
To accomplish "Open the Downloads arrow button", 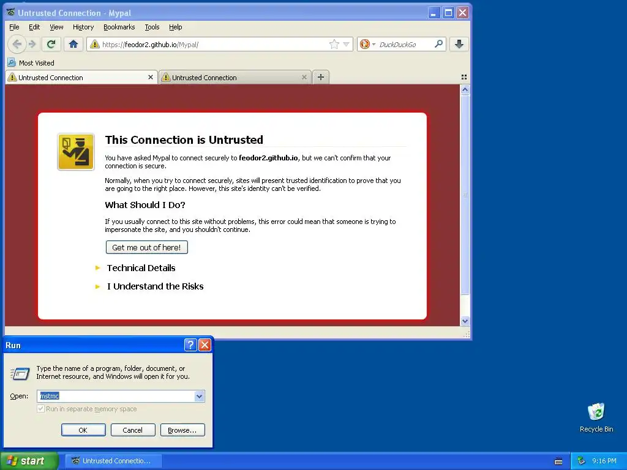I will coord(459,44).
